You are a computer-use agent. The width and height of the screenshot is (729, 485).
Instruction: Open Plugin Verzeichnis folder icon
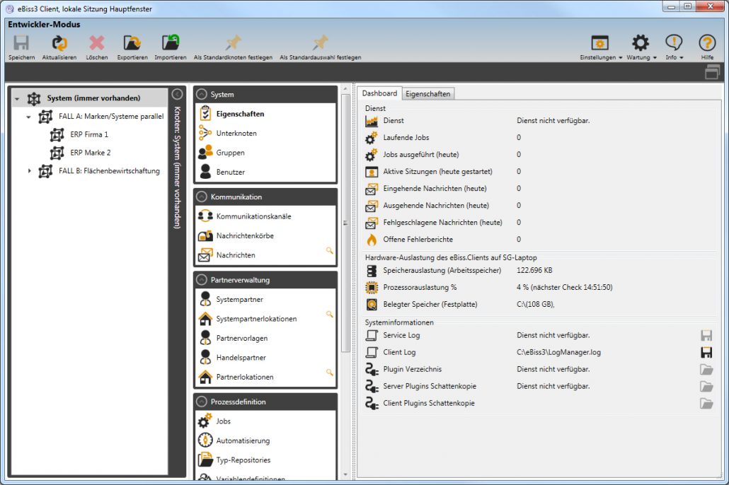706,370
